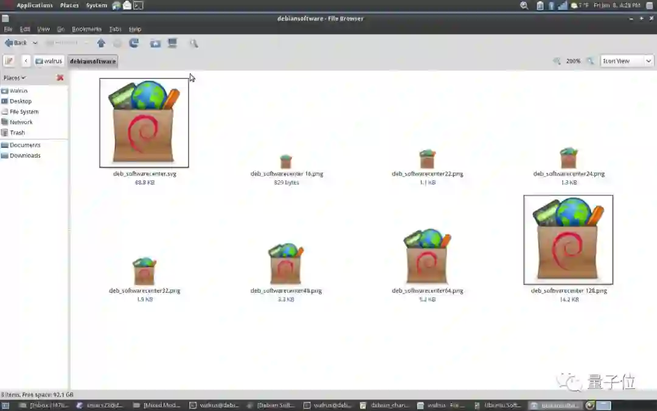Click the workspace switcher in bottom panel

pos(603,405)
